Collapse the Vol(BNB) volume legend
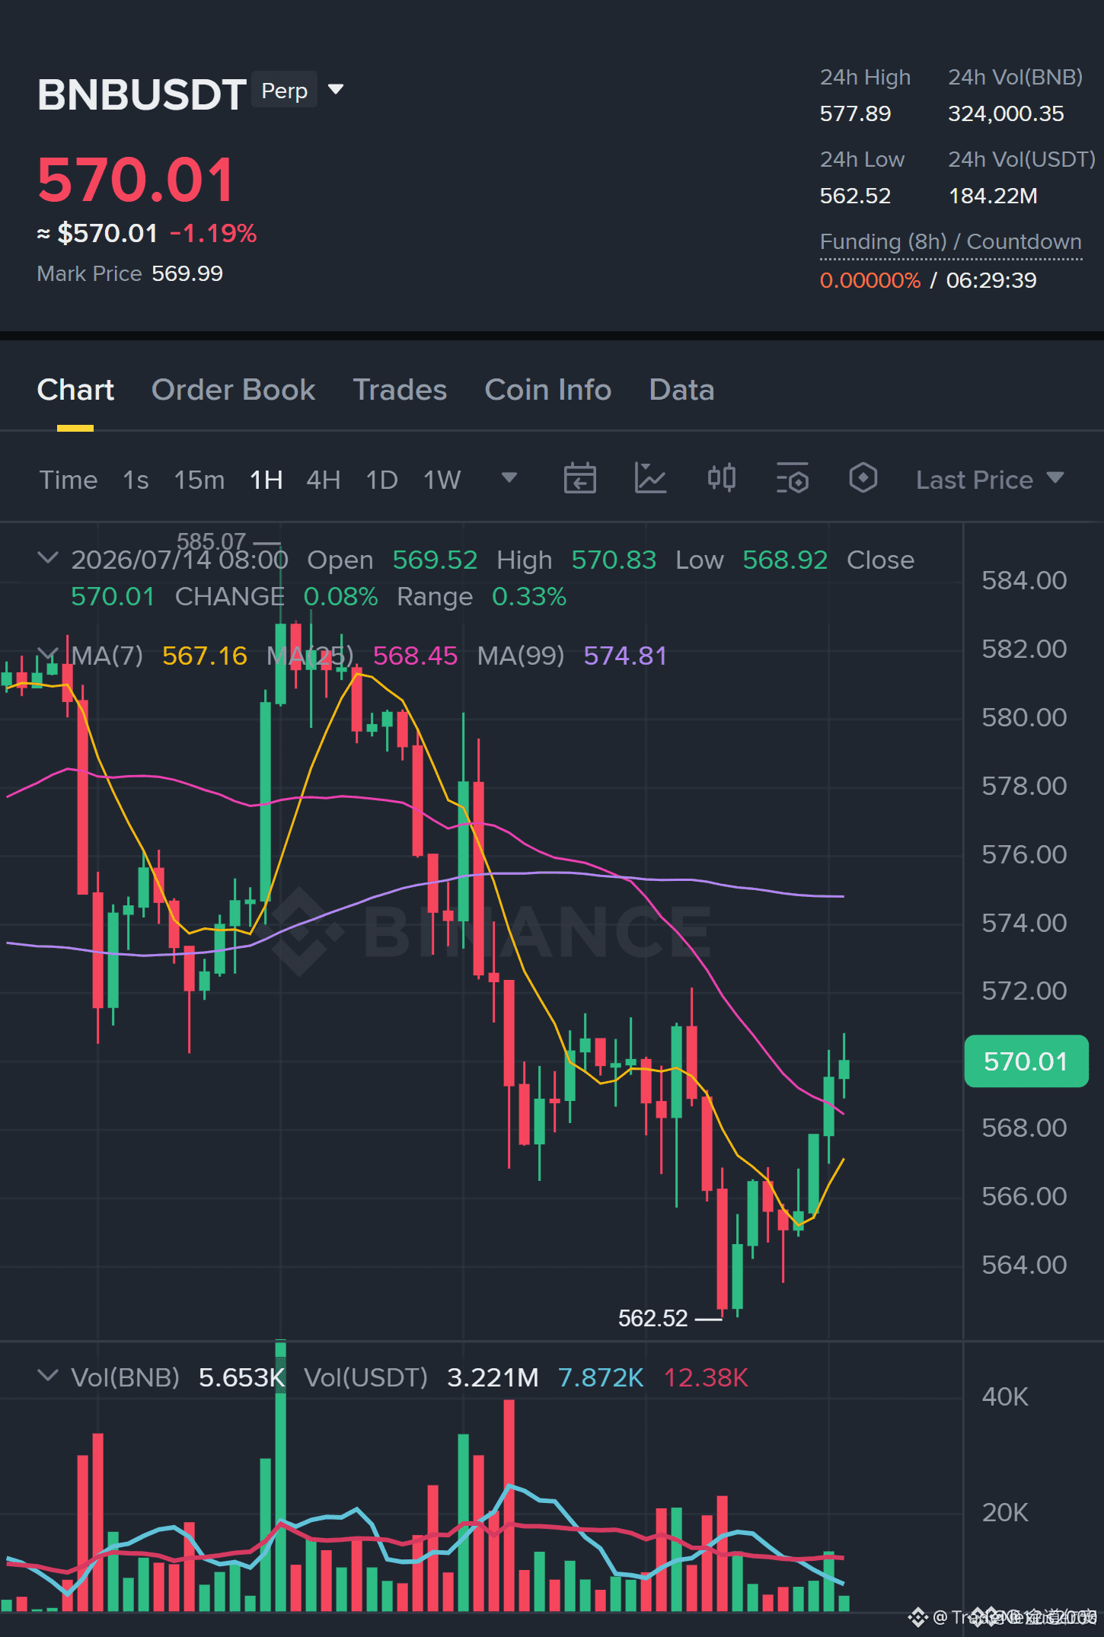 pos(47,1376)
